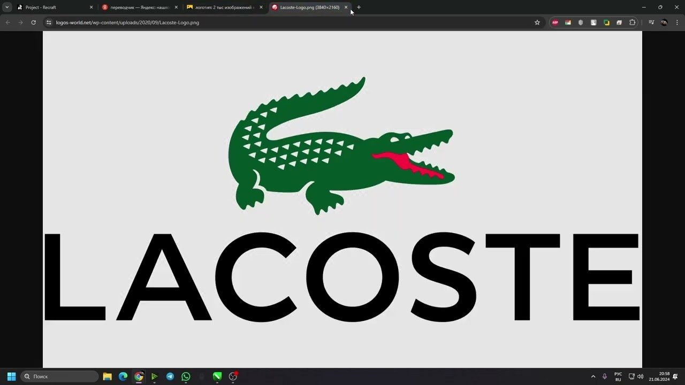Open the green pen app in taskbar
Viewport: 685px width, 385px height.
point(217,376)
